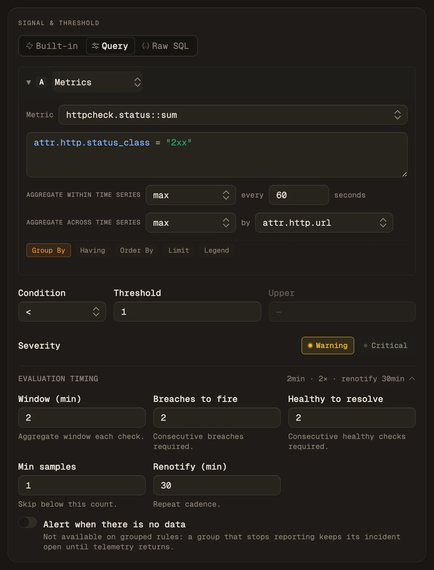Click the timing summary '2min · 2× · renotify 30min'
This screenshot has width=434, height=570.
[345, 379]
